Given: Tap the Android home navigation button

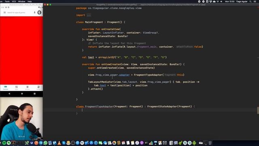Looking at the screenshot, I should [22, 94].
